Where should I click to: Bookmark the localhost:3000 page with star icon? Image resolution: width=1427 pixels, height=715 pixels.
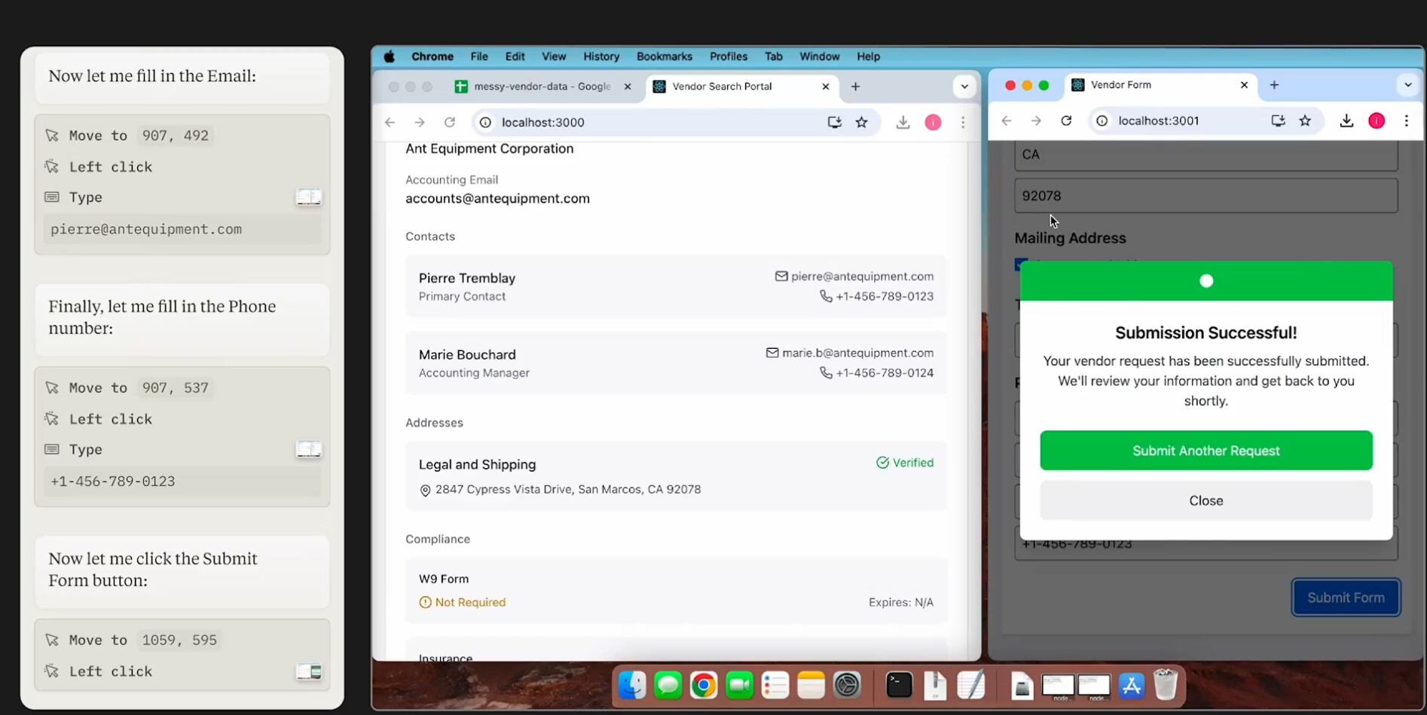[x=861, y=122]
